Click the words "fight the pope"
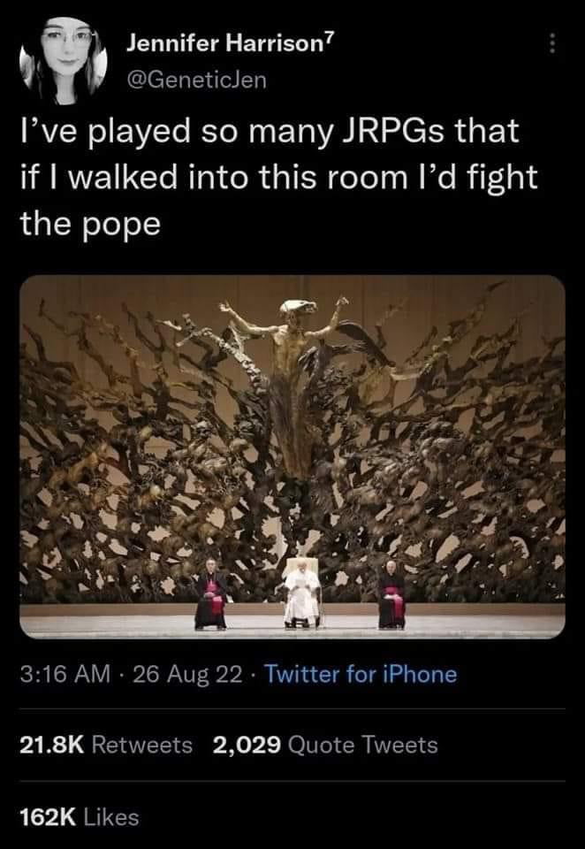This screenshot has height=849, width=585. pyautogui.click(x=278, y=201)
